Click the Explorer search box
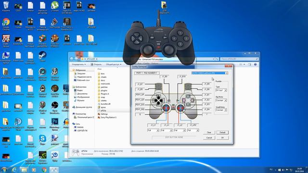 coord(239,59)
